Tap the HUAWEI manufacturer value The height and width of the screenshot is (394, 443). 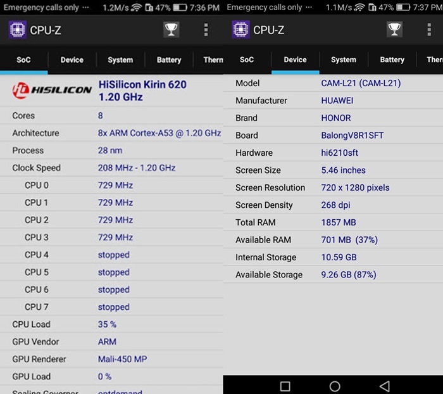click(337, 101)
